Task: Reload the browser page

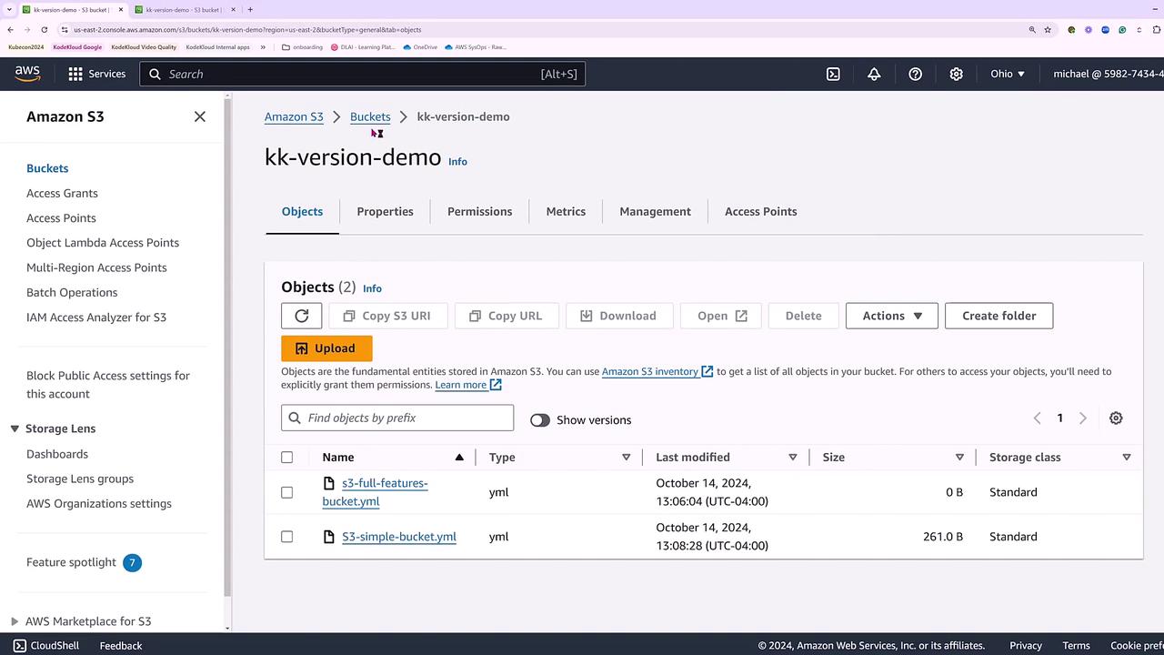Action: coord(44,29)
